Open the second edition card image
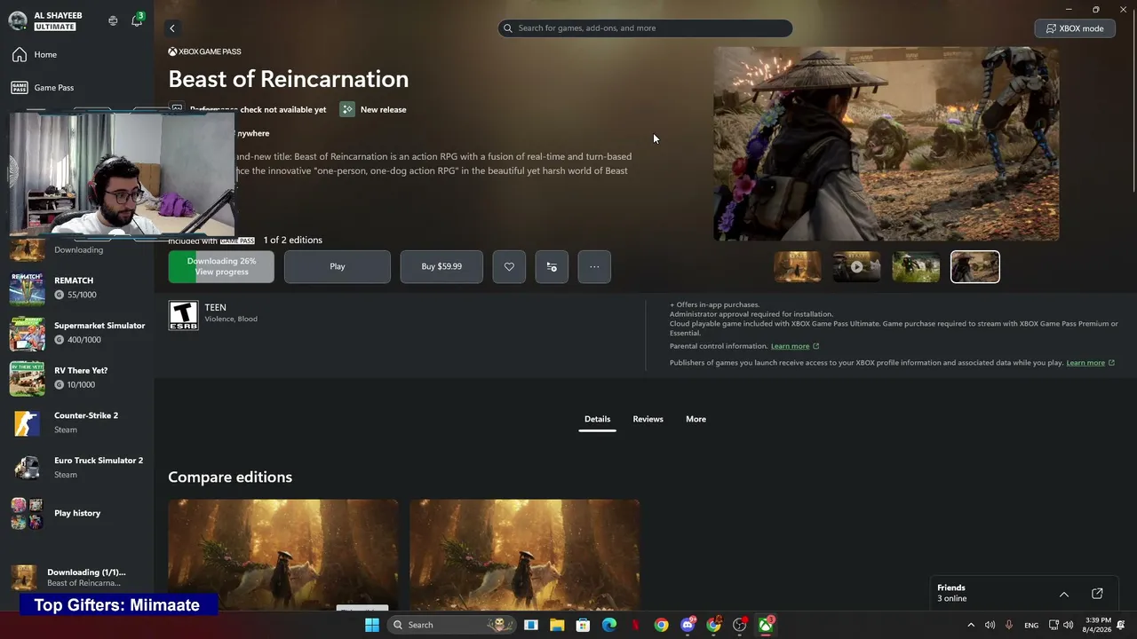1137x639 pixels. [524, 555]
